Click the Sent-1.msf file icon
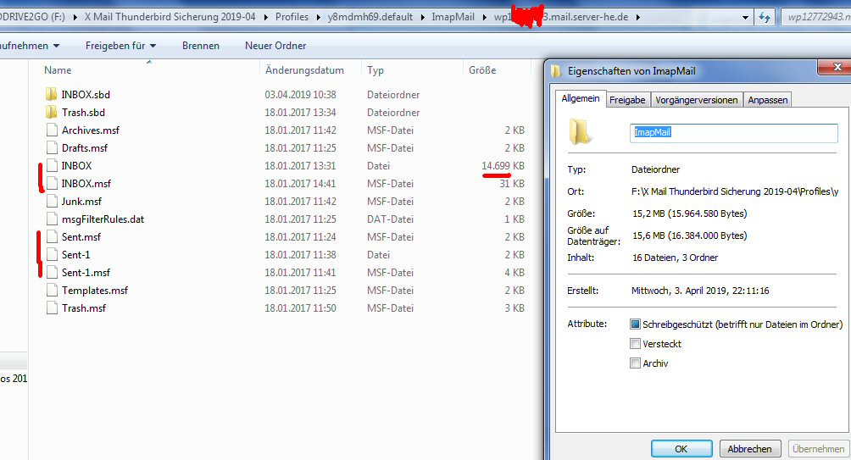 52,272
